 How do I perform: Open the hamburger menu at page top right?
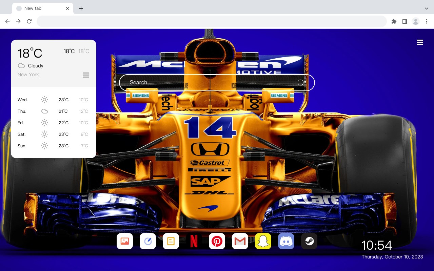pyautogui.click(x=420, y=42)
